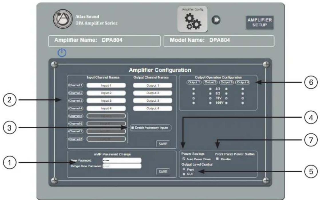
Task: Click the Channel 4 label
Action: (76, 108)
